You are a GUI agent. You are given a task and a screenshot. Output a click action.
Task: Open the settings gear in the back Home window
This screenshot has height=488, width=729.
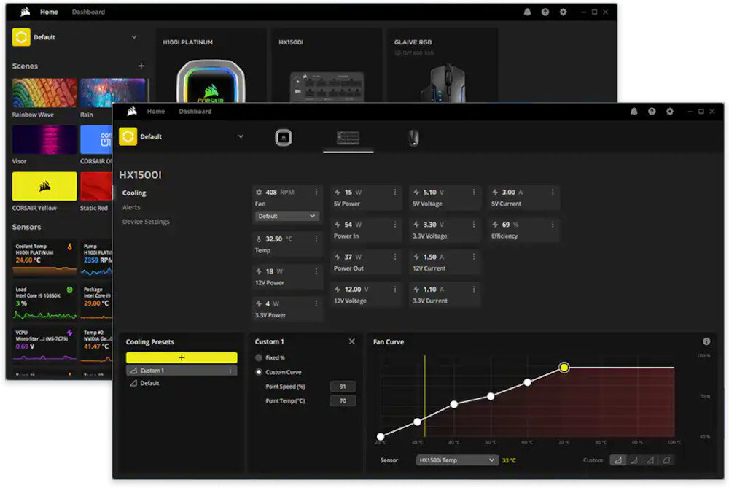[563, 12]
